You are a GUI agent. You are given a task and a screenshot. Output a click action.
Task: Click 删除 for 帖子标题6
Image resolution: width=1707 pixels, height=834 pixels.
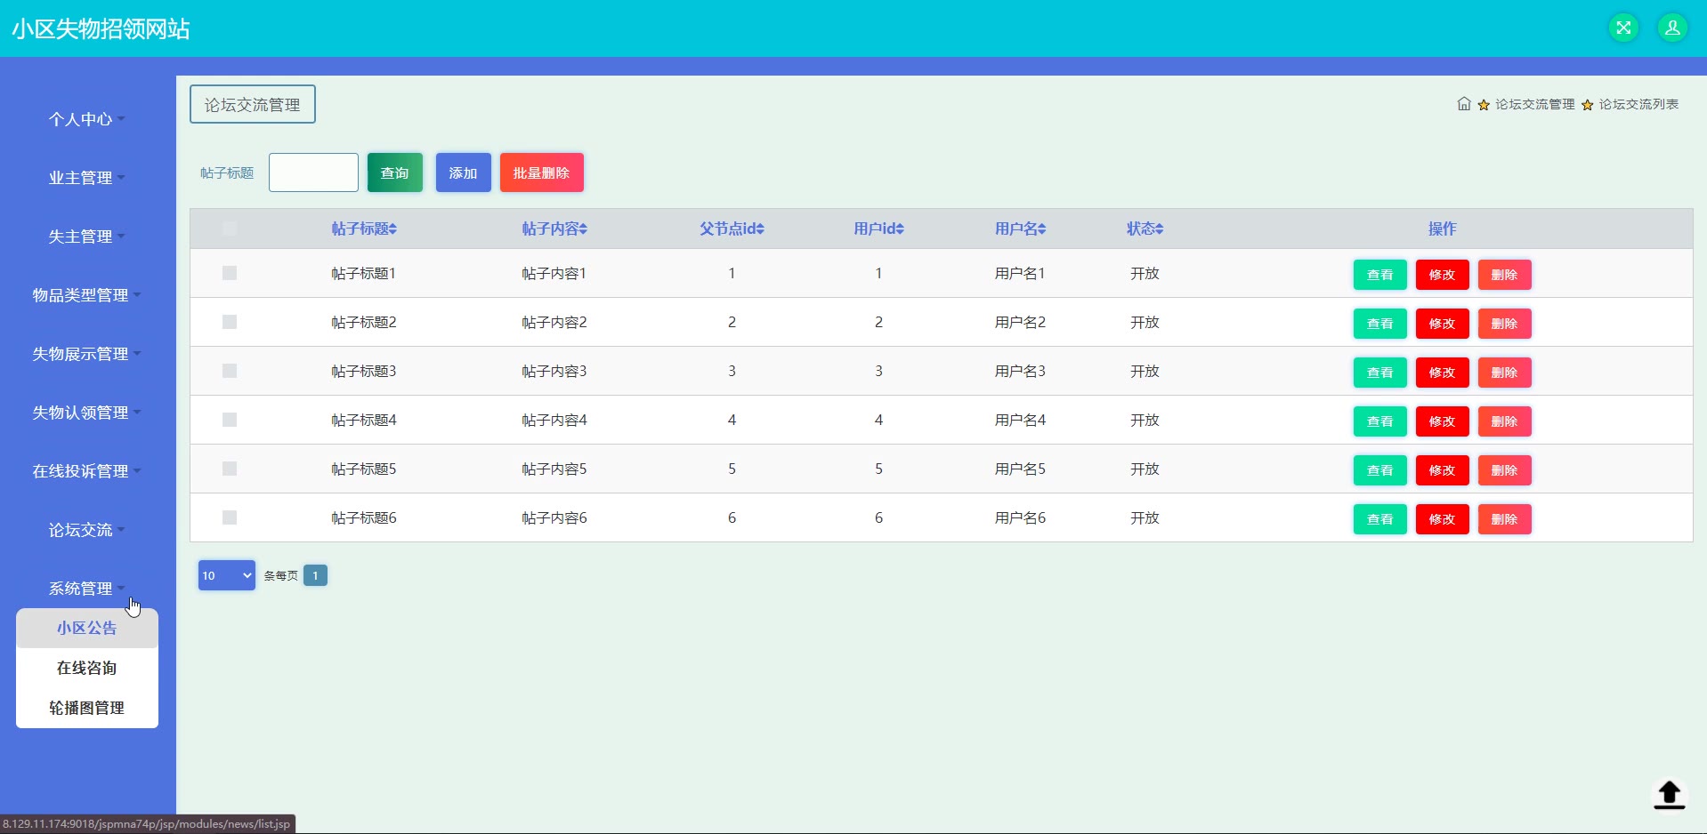[1505, 519]
